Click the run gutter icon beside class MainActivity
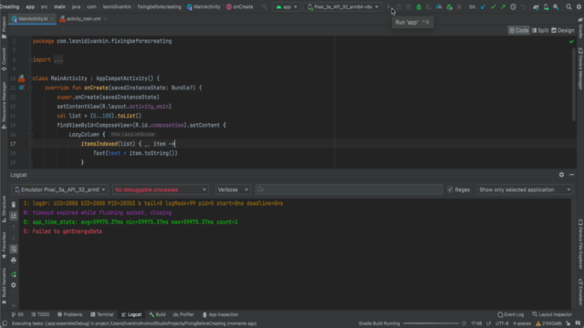The image size is (584, 328). 22,78
